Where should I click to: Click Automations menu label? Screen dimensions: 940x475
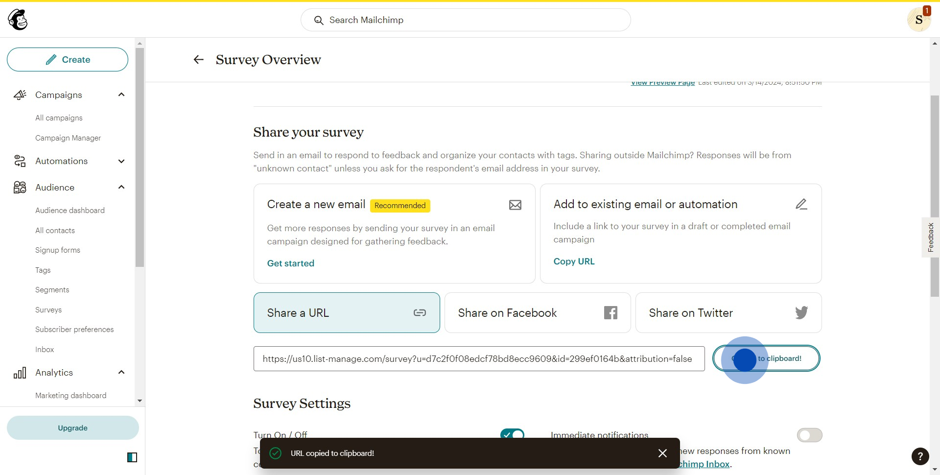(61, 161)
